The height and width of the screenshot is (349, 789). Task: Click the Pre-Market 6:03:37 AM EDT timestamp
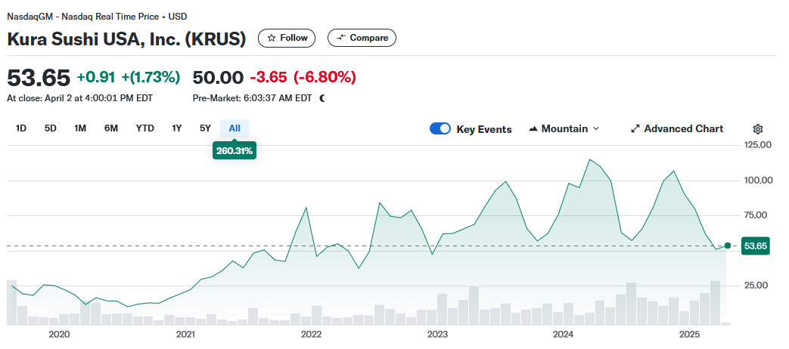(x=252, y=98)
